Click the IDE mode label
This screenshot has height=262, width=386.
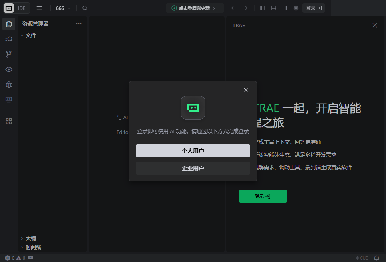tap(22, 8)
